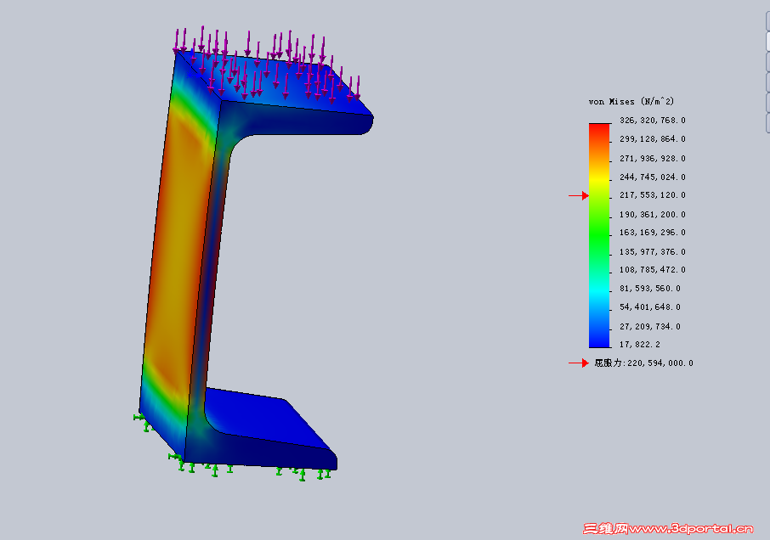Click the von Mises rainbow color legend bar
Viewport: 770px width, 540px height.
point(599,235)
